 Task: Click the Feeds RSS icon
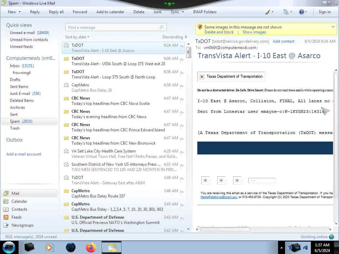point(6,217)
